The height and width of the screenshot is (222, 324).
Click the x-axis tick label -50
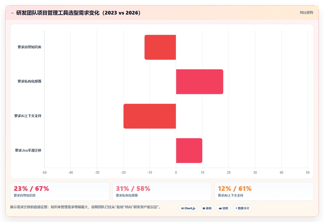click(x=44, y=172)
